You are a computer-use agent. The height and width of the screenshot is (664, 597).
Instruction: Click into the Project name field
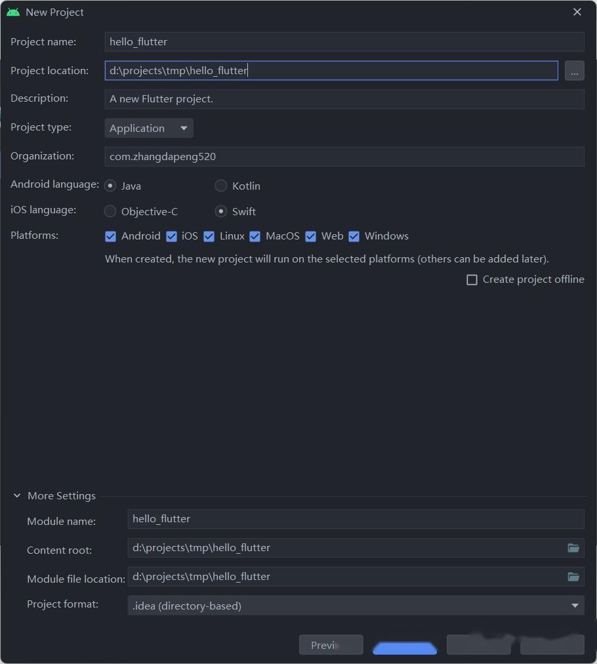pos(344,42)
